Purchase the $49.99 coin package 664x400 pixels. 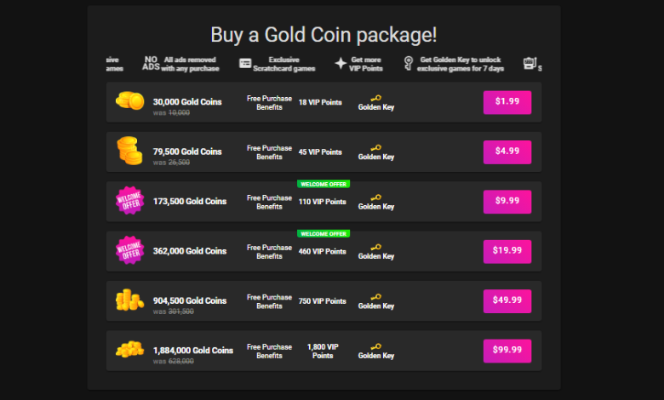tap(507, 300)
